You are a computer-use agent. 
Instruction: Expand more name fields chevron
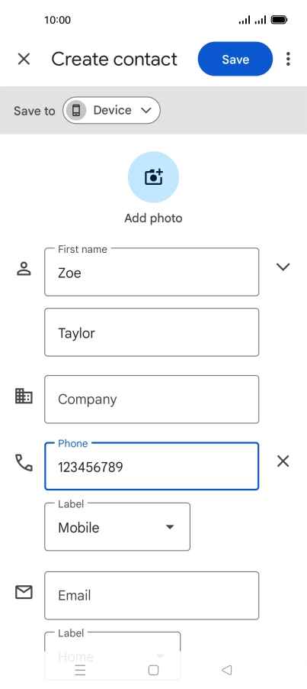coord(283,267)
